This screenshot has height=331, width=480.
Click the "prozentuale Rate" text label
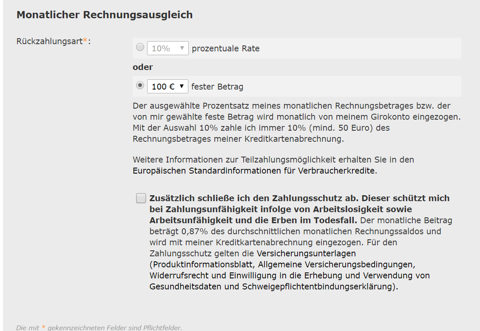pos(225,49)
